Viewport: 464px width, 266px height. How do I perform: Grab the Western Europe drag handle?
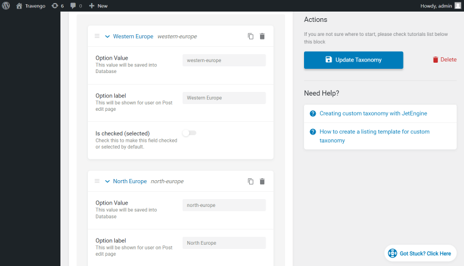click(x=97, y=36)
